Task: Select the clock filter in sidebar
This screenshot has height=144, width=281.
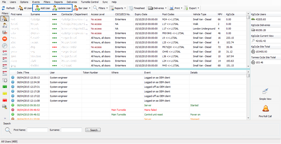Action: 5,46
